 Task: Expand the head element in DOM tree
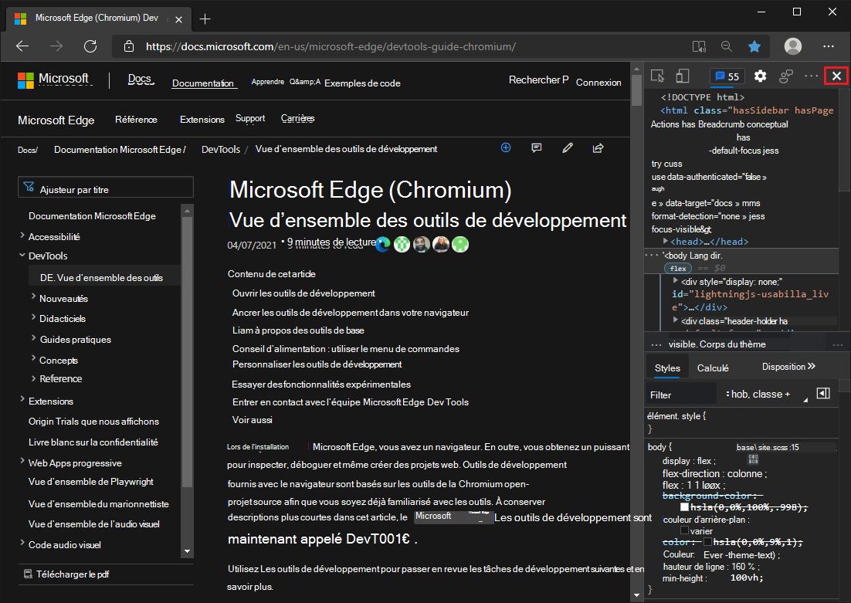click(666, 241)
